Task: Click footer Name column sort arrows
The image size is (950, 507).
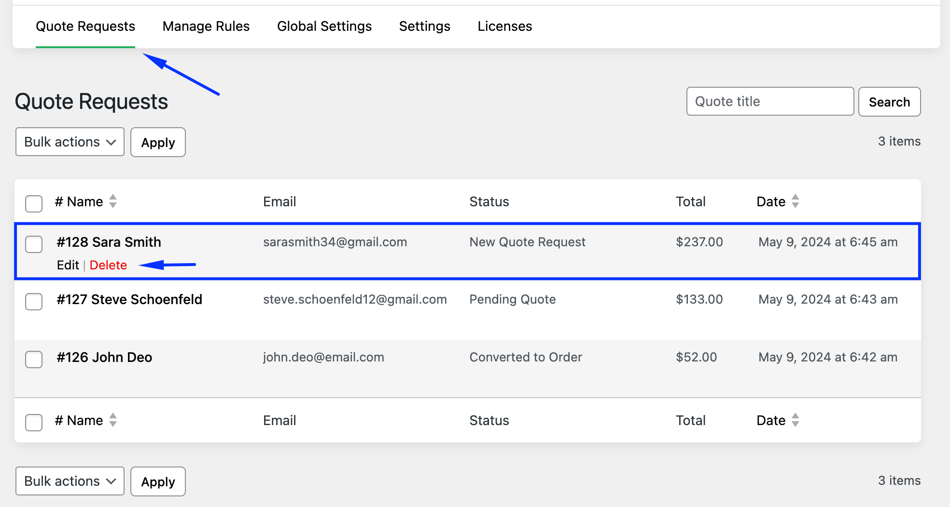Action: click(112, 420)
